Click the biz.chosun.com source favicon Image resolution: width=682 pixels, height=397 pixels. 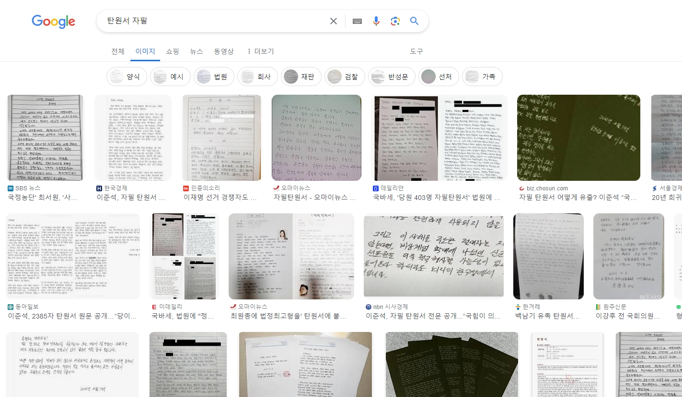522,188
